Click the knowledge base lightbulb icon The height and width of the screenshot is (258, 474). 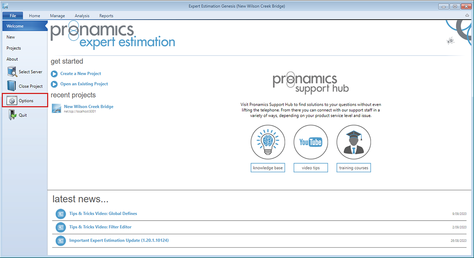pos(268,142)
